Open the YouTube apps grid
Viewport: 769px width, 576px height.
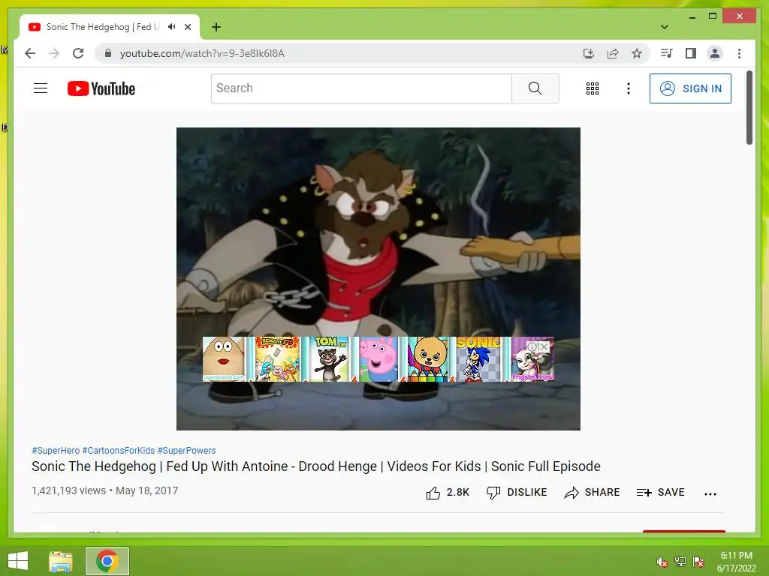point(593,88)
